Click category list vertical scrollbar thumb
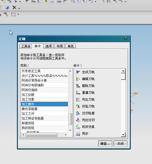The height and width of the screenshot is (164, 152). [70, 119]
